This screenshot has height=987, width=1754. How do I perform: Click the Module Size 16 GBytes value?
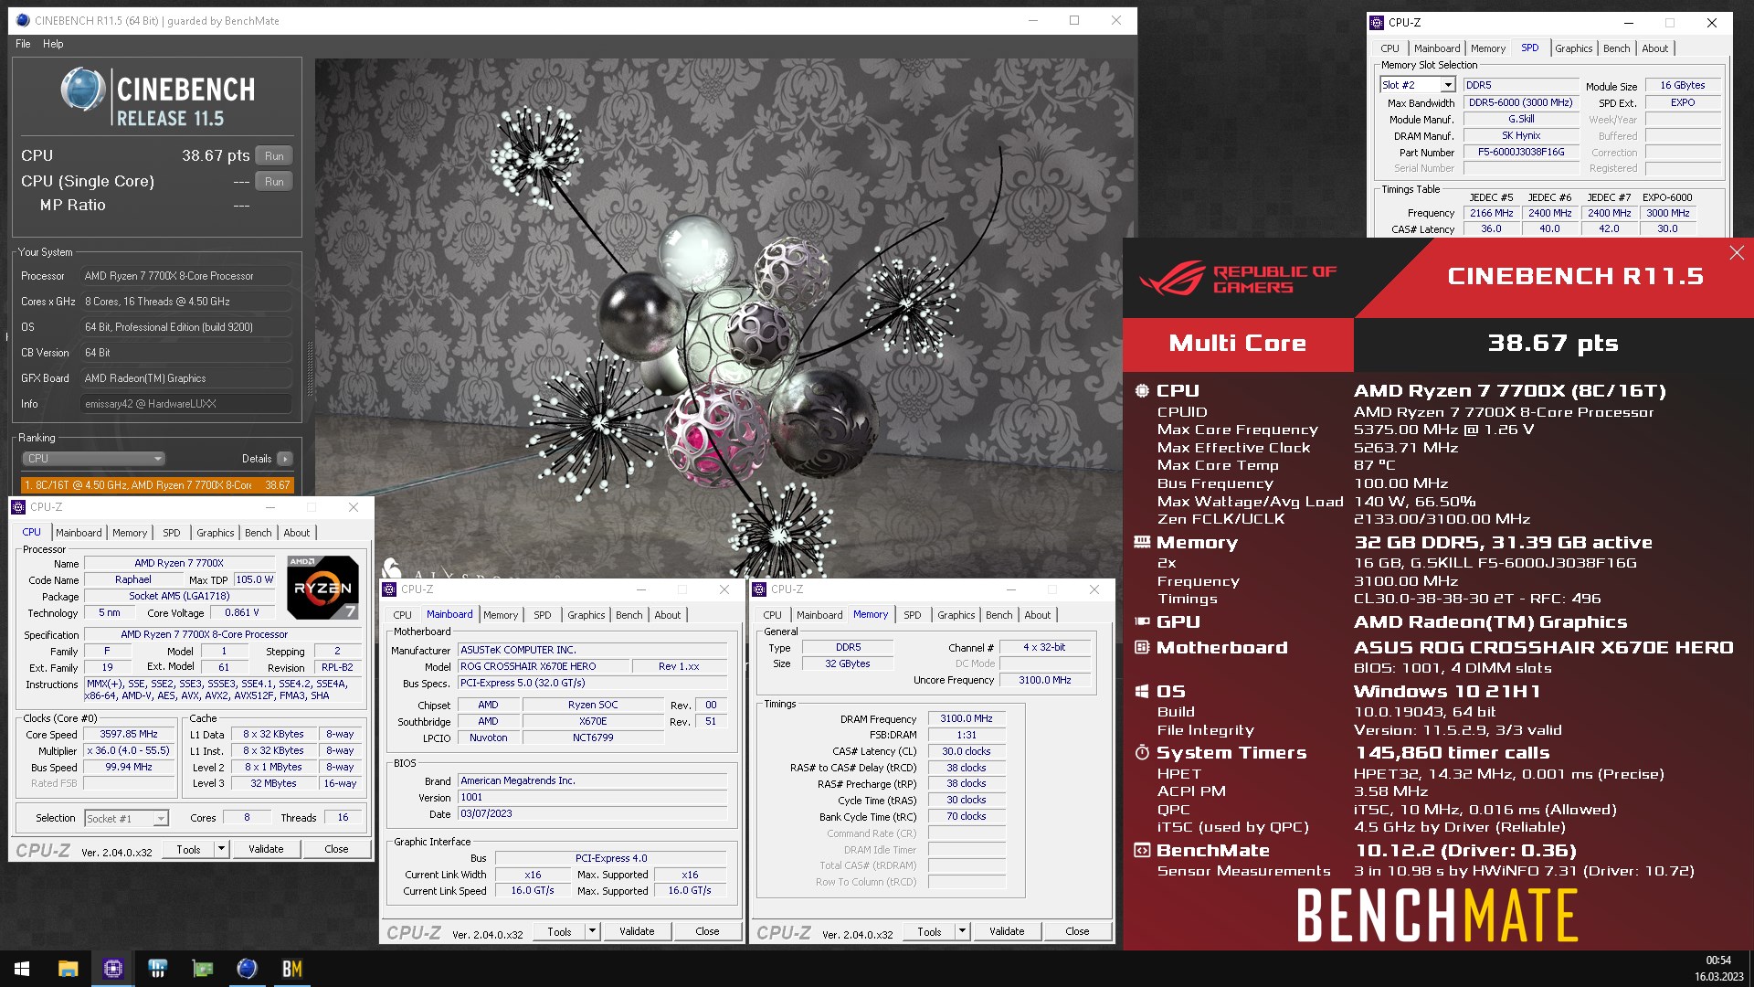tap(1682, 85)
